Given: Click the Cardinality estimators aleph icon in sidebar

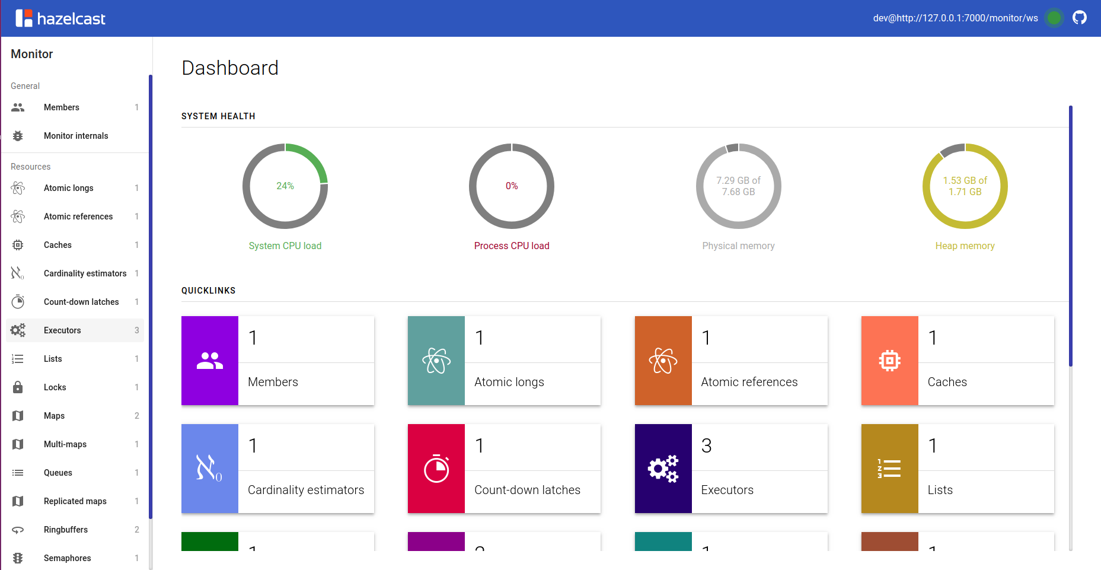Looking at the screenshot, I should (18, 273).
